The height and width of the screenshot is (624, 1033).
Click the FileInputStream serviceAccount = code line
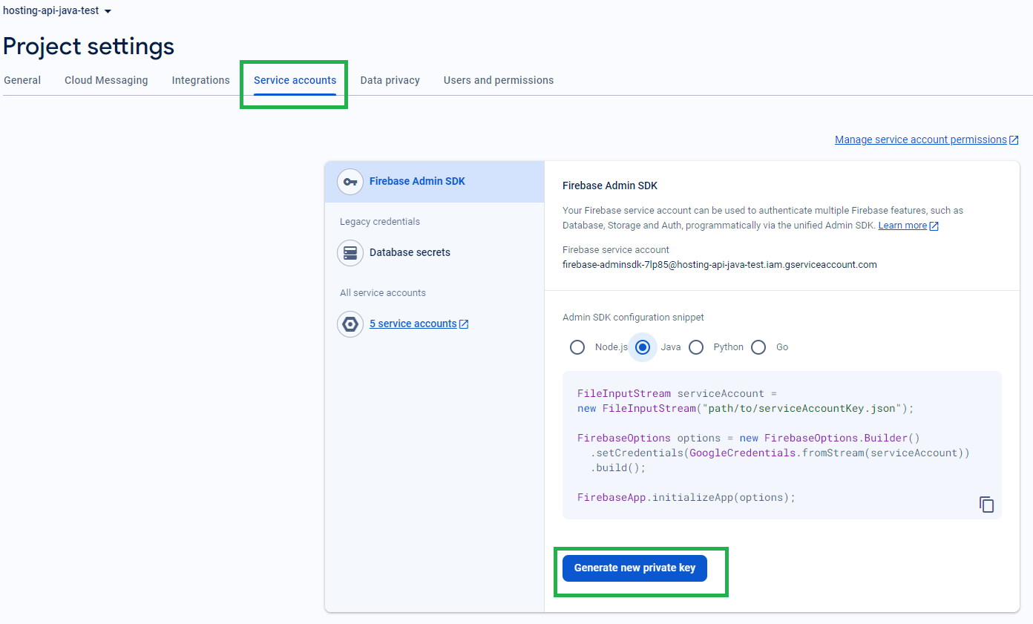(677, 393)
